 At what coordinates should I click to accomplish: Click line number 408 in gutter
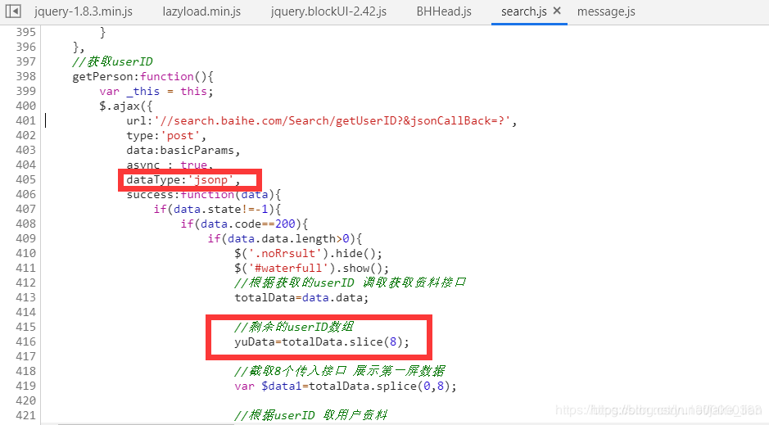pyautogui.click(x=26, y=224)
